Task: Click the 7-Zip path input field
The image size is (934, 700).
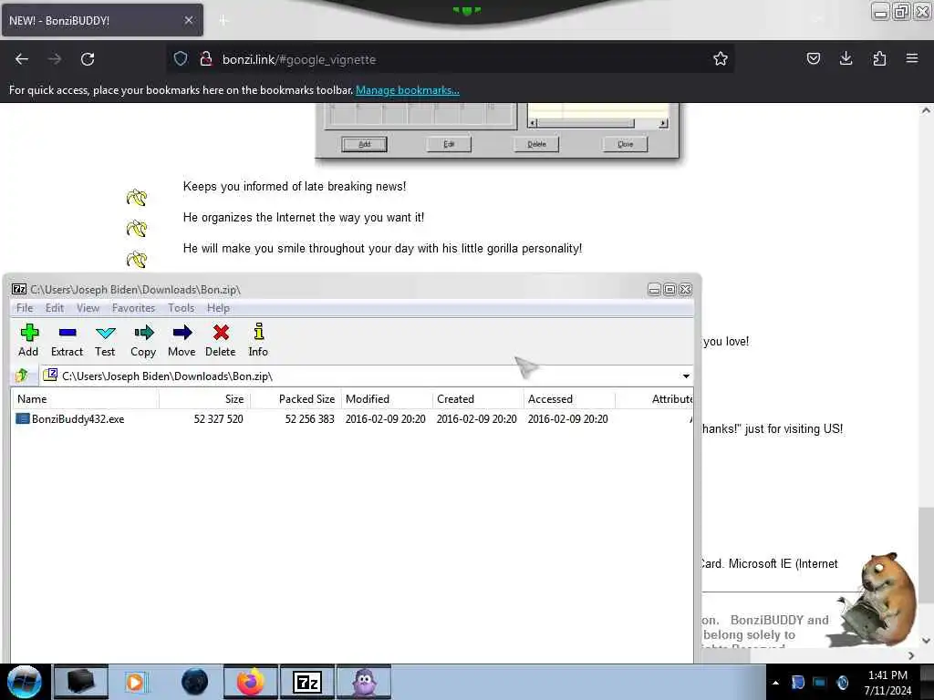Action: tap(358, 376)
